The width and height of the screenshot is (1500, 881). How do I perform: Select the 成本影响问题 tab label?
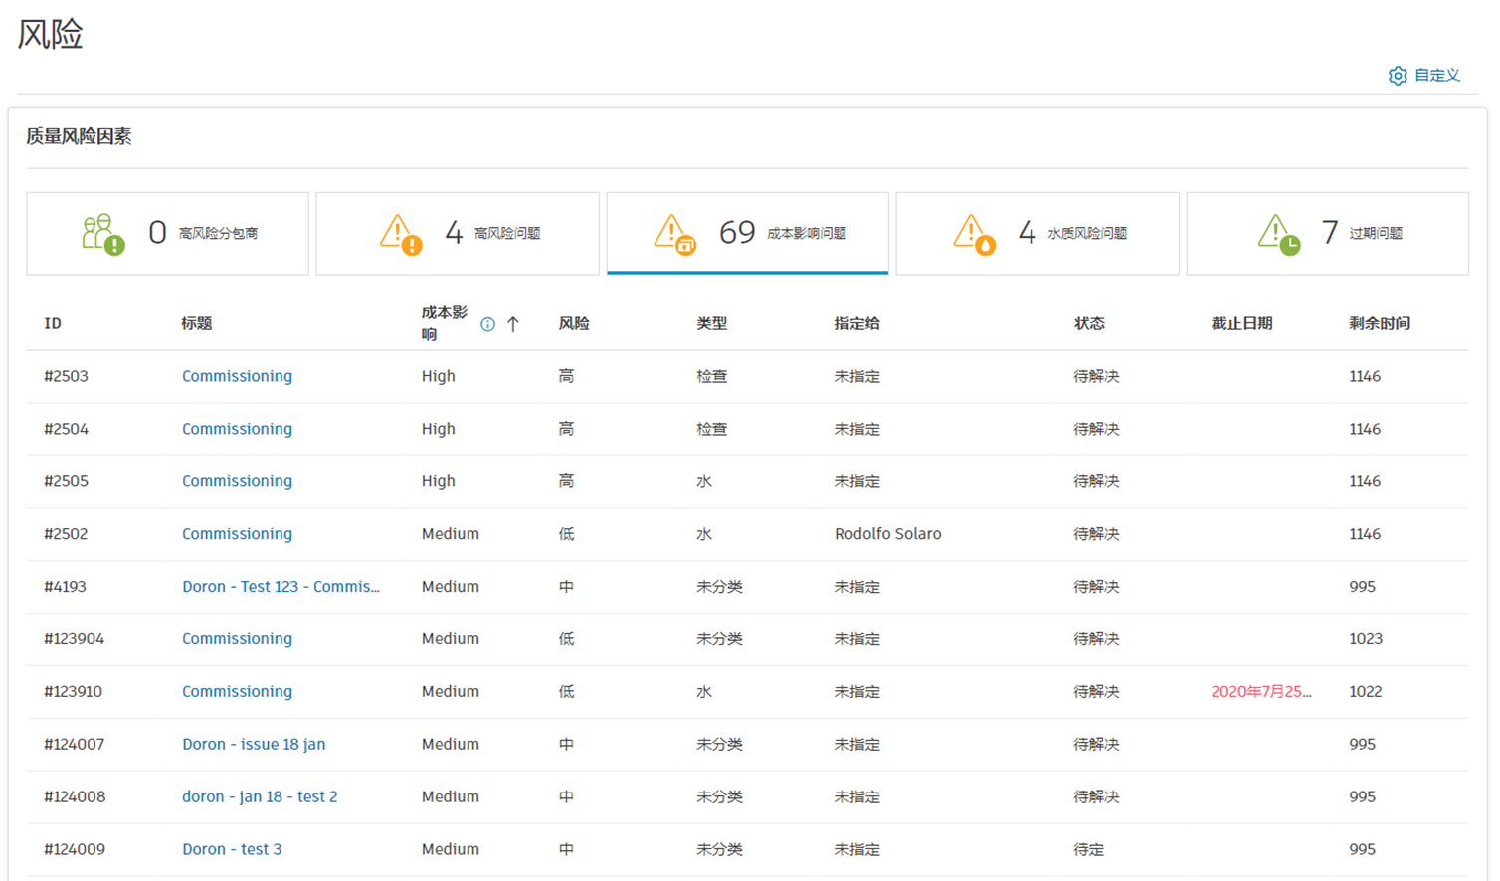[807, 234]
